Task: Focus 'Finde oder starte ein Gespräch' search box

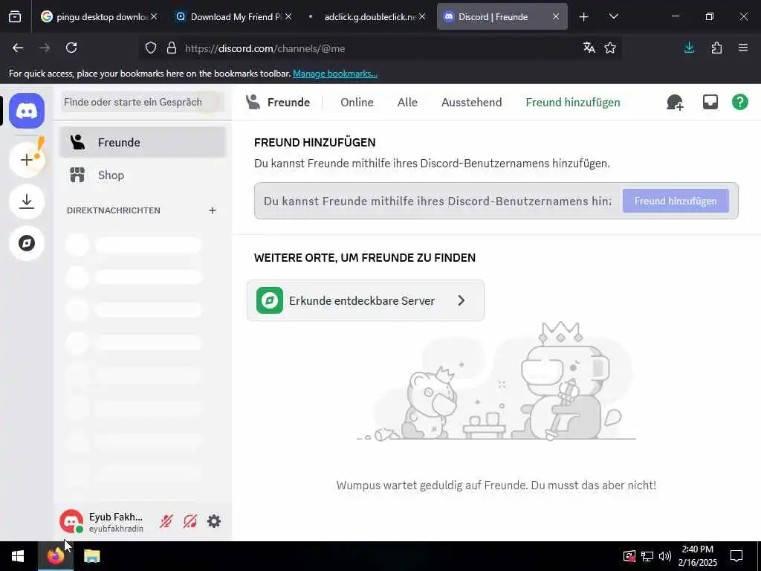Action: pos(143,102)
